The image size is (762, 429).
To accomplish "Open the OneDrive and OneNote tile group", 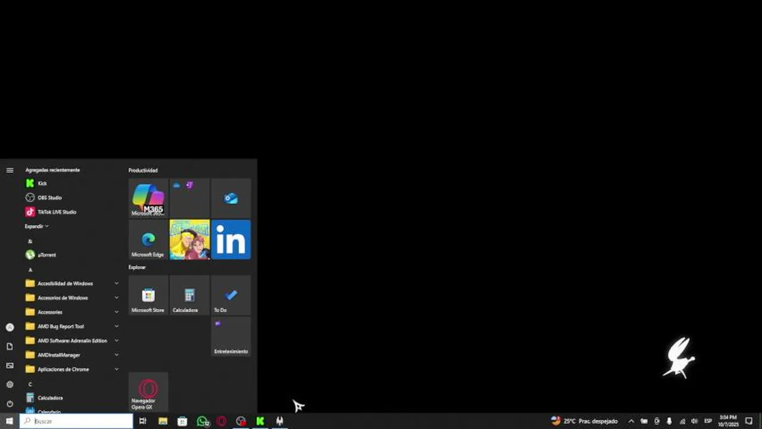I will tap(190, 198).
